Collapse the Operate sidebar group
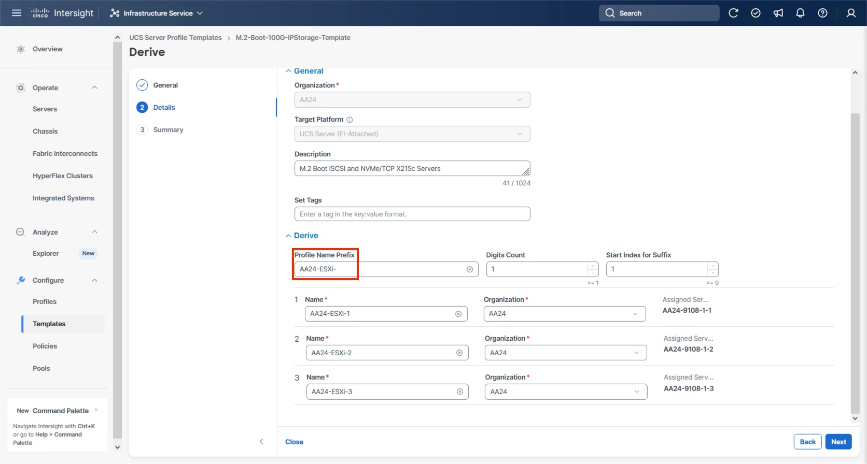The height and width of the screenshot is (464, 867). pyautogui.click(x=94, y=88)
